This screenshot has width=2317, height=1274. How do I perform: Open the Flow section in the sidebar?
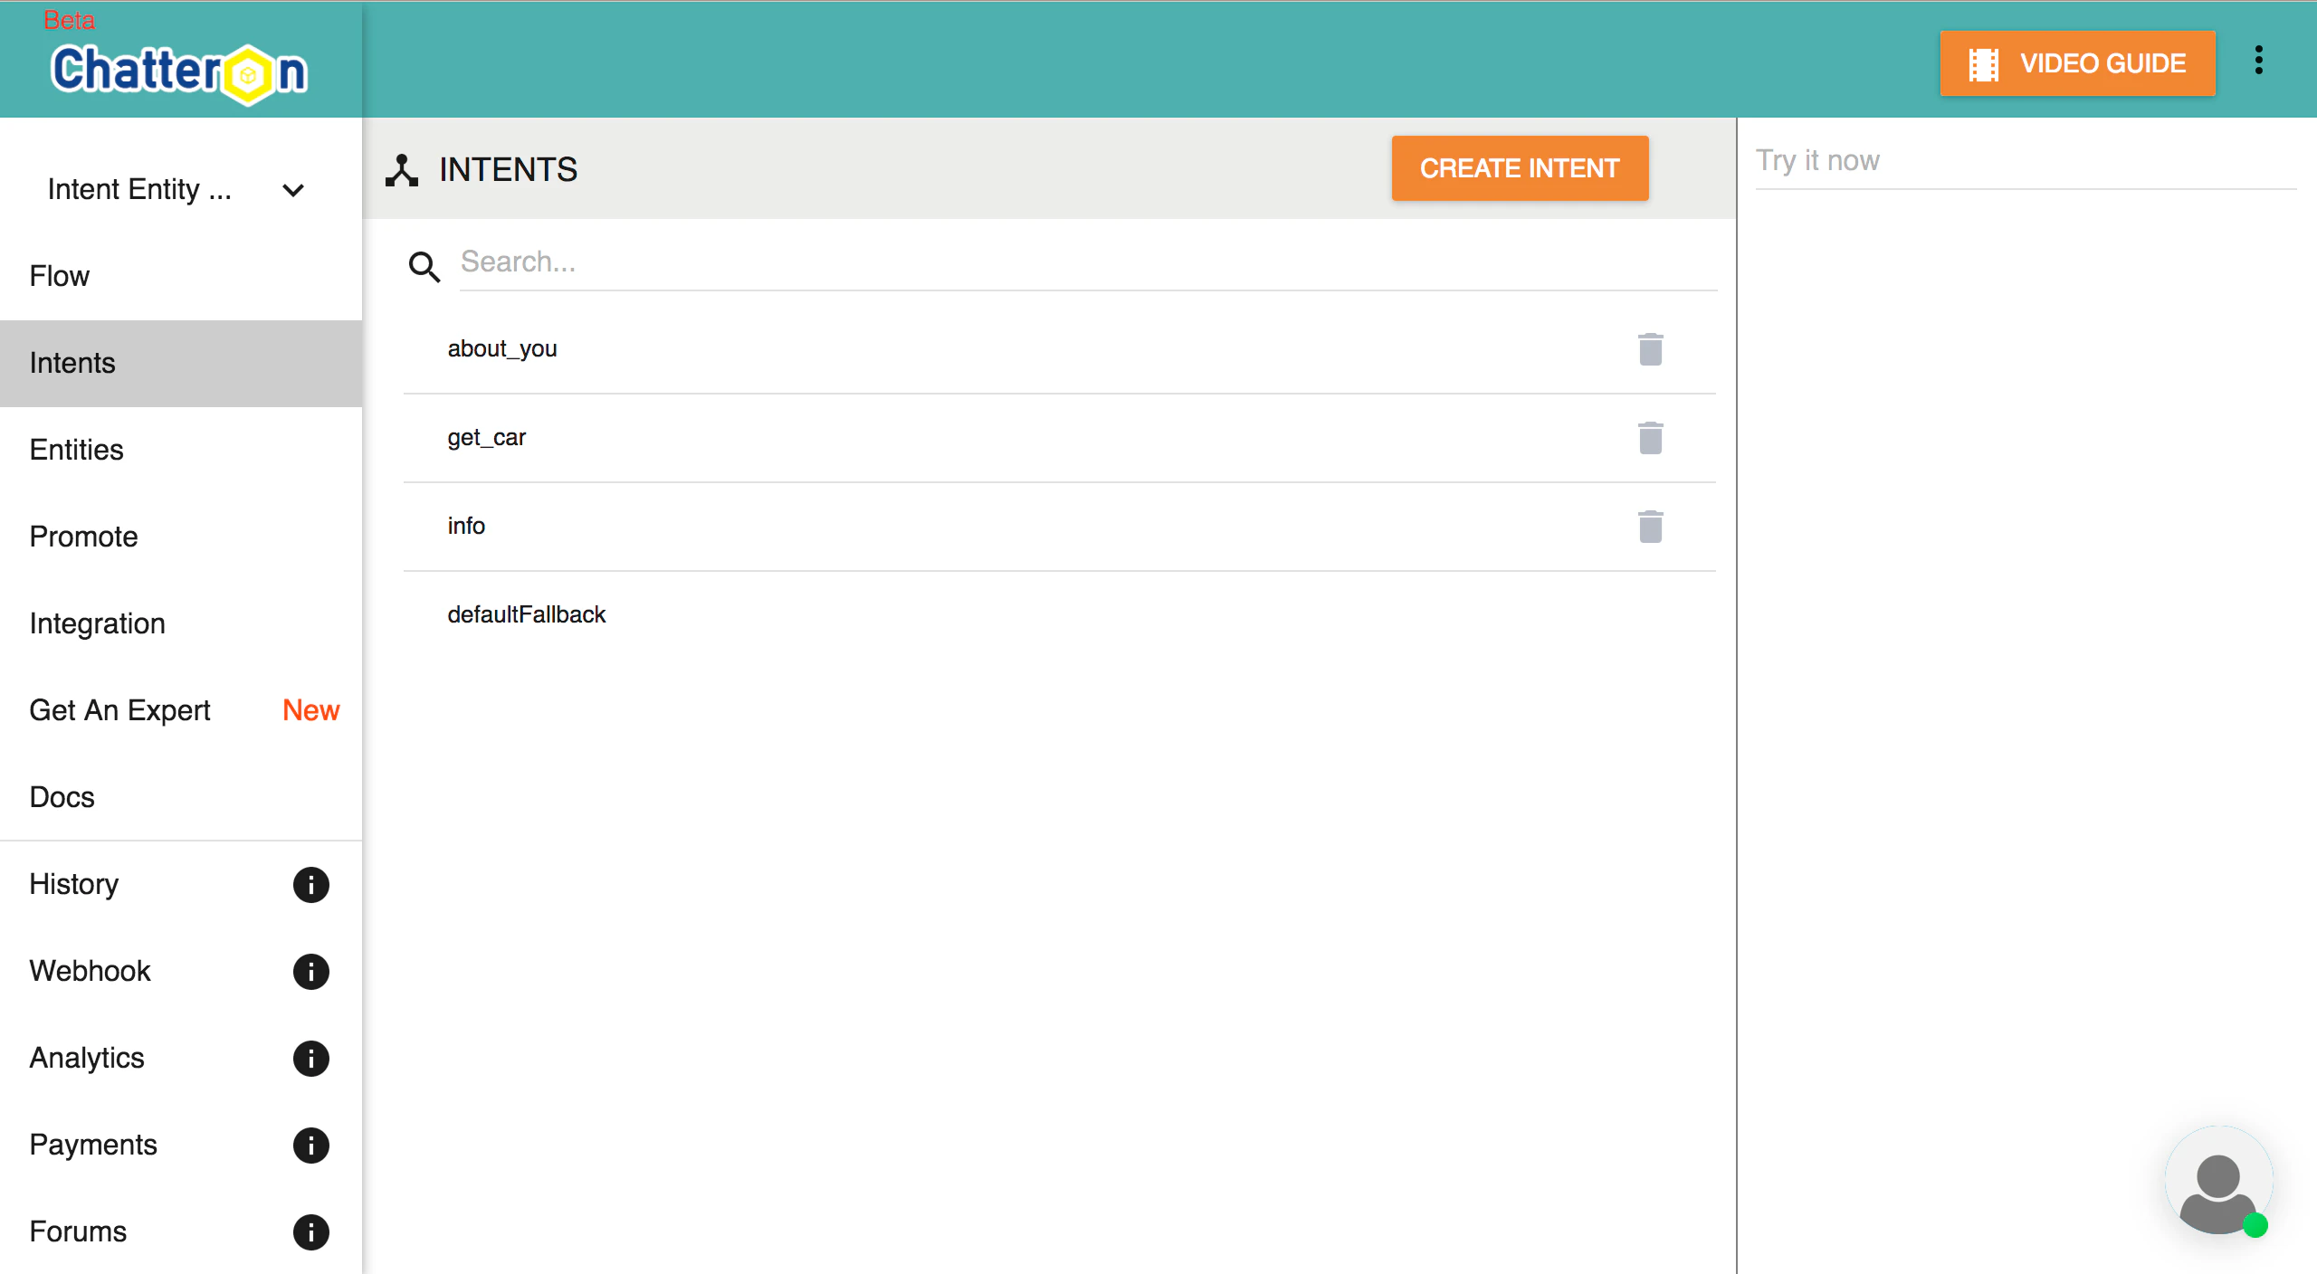(60, 276)
